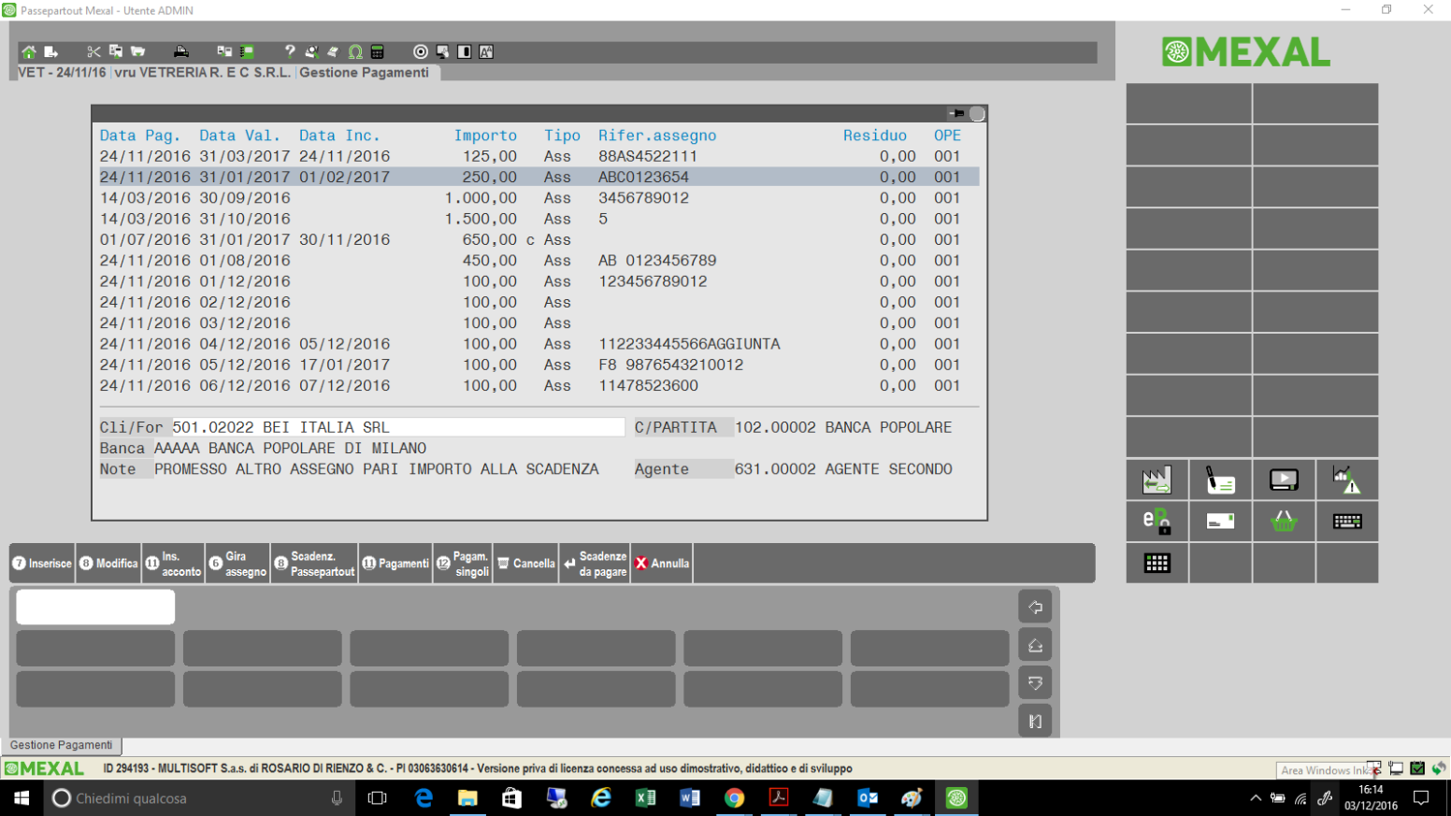Toggle the pin icon in list header

pyautogui.click(x=956, y=114)
